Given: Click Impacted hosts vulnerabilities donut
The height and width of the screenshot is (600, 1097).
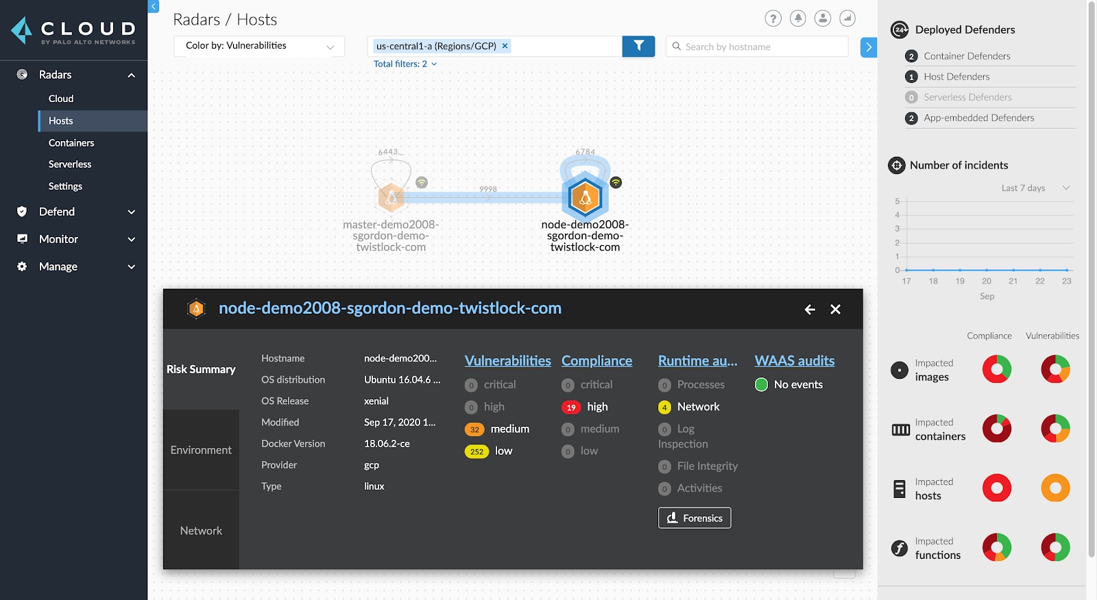Looking at the screenshot, I should [1055, 488].
